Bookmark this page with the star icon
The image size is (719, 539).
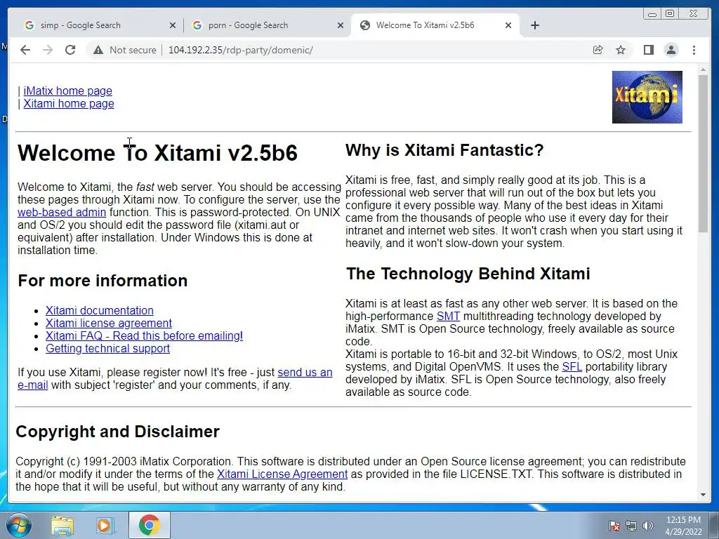click(x=621, y=50)
